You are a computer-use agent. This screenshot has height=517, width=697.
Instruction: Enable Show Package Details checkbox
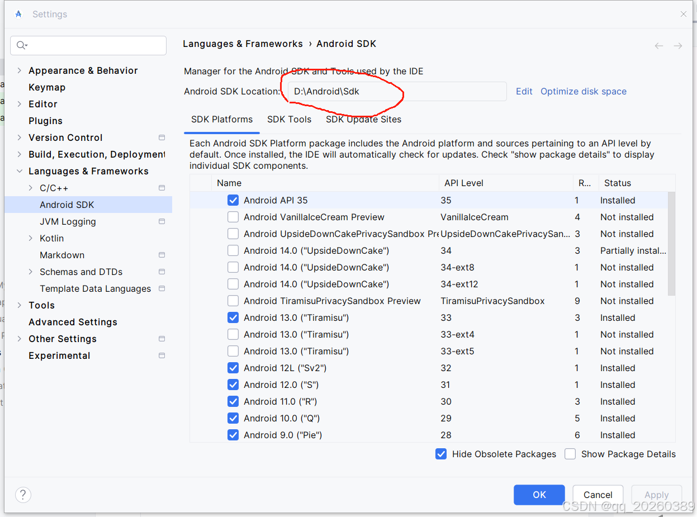pos(570,454)
